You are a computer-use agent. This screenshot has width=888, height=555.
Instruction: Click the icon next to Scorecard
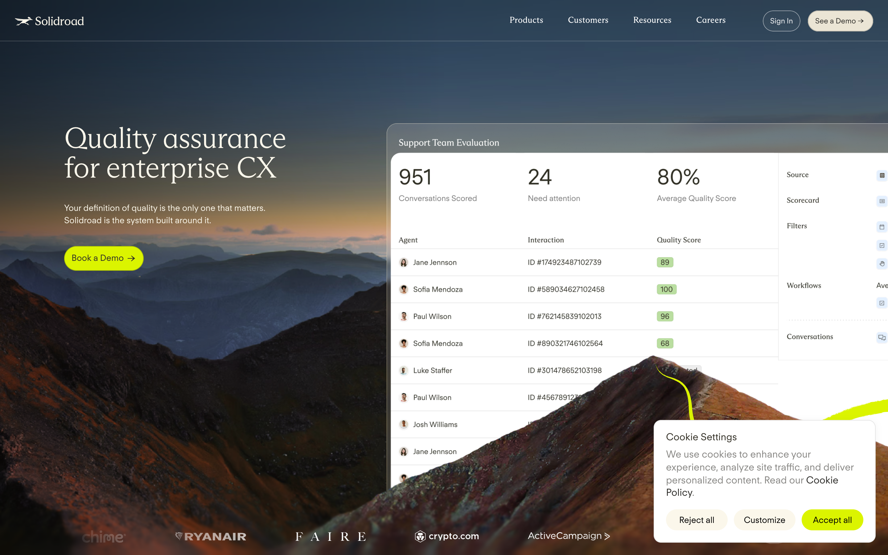(x=882, y=201)
